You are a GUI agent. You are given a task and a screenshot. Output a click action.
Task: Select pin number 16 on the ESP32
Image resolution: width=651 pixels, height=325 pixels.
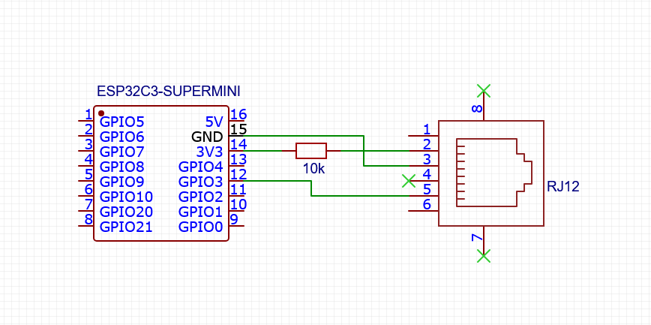pos(238,114)
